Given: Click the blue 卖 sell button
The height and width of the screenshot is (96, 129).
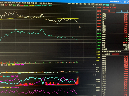Looking at the screenshot, I should 122,11.
